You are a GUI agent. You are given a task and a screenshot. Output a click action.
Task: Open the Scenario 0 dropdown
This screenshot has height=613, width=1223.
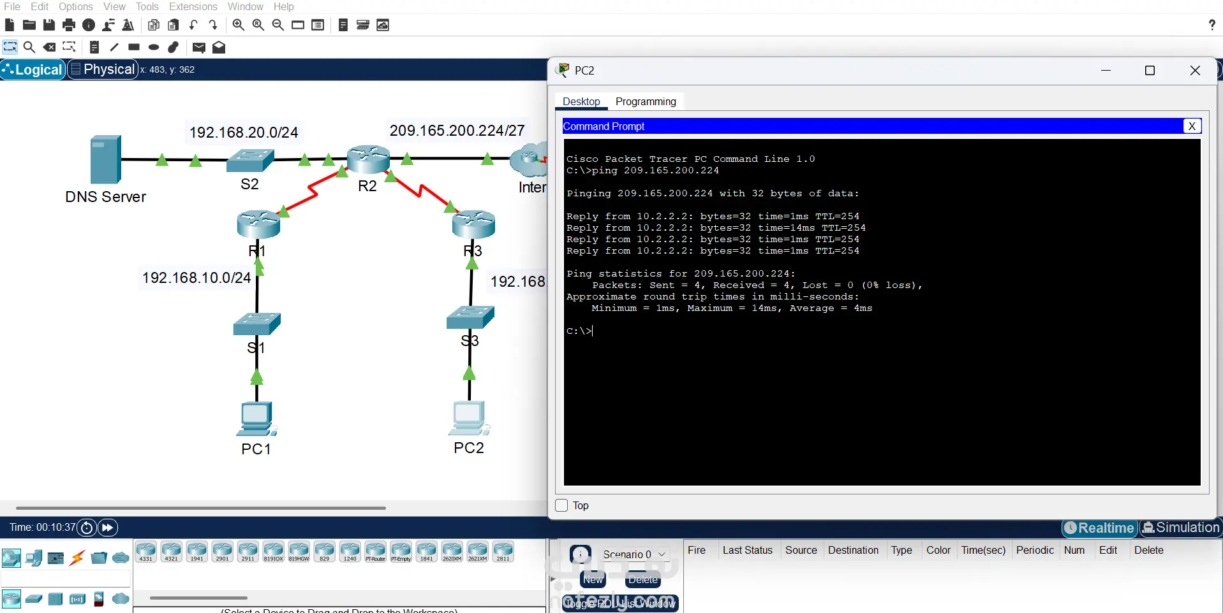[x=635, y=554]
